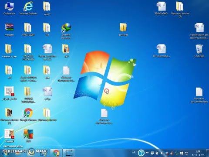Open the screen recorder taskbar button

coord(69,153)
